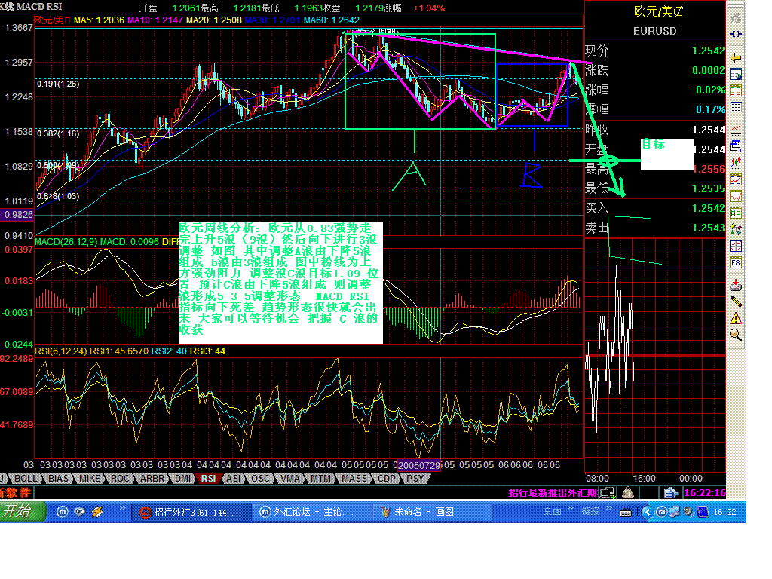The height and width of the screenshot is (579, 772).
Task: Click the 链接 taskbar toolbar label
Action: pos(590,511)
